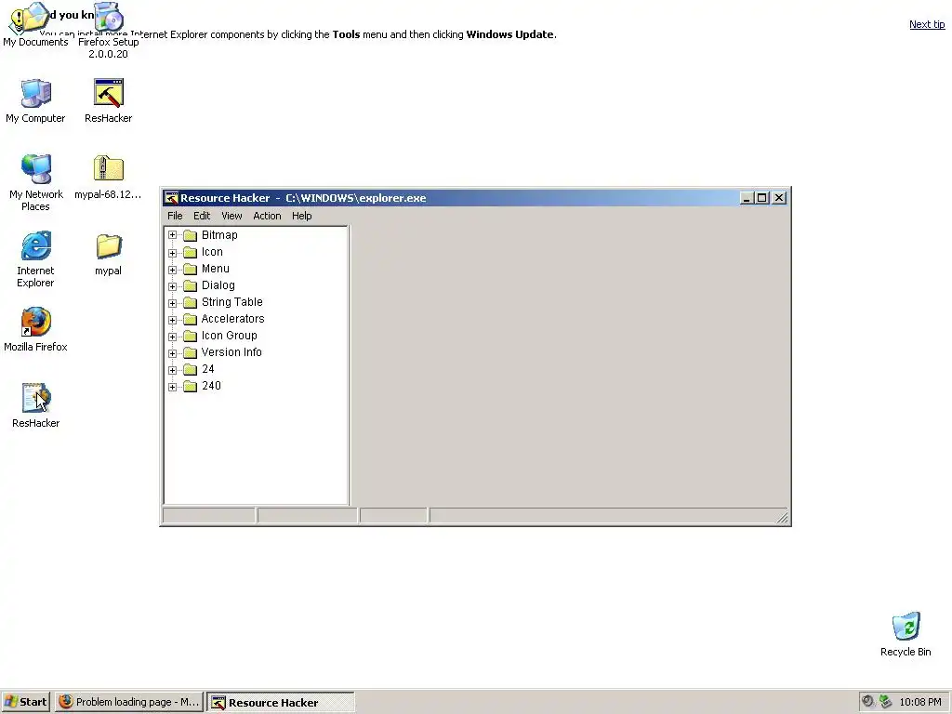Expand the Bitmap tree node
Image resolution: width=952 pixels, height=714 pixels.
(172, 235)
